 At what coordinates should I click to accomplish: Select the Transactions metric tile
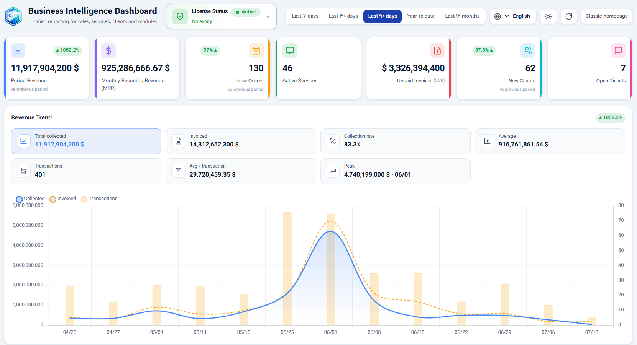tap(86, 171)
